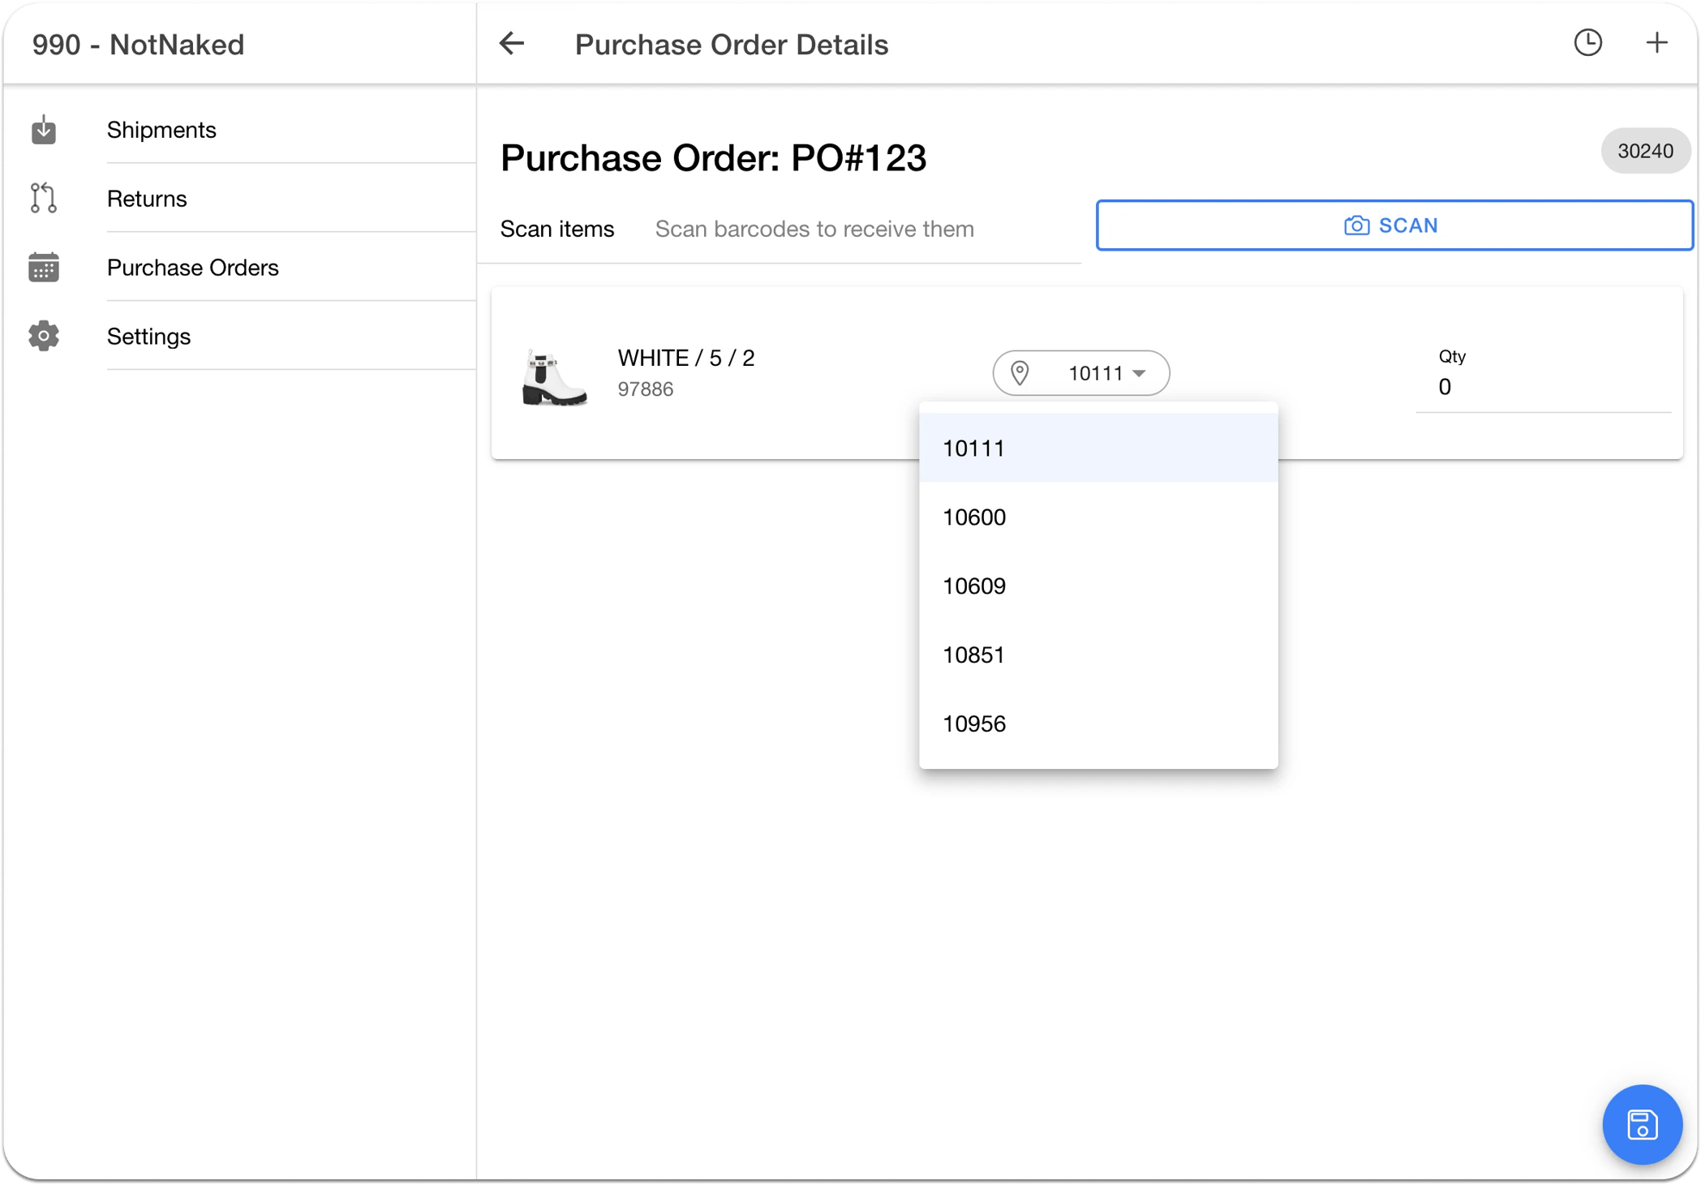Click the white boot product thumbnail
This screenshot has width=1701, height=1185.
pos(554,376)
